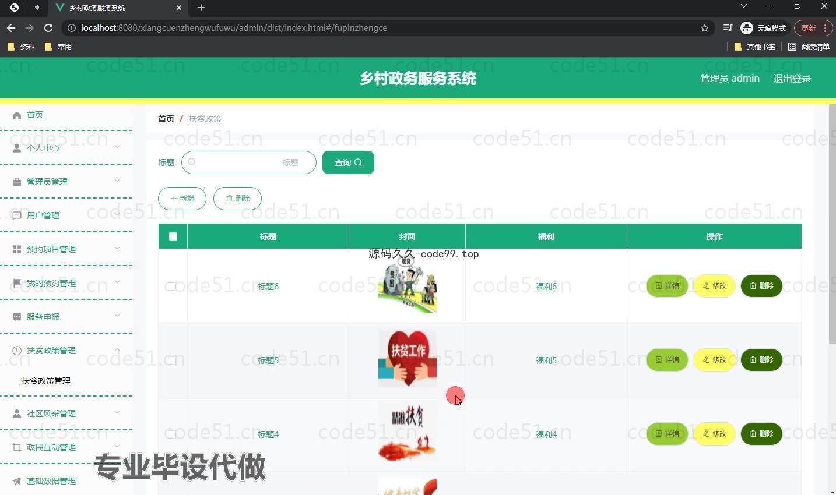
Task: Click the media control icon in the toolbar
Action: click(728, 28)
